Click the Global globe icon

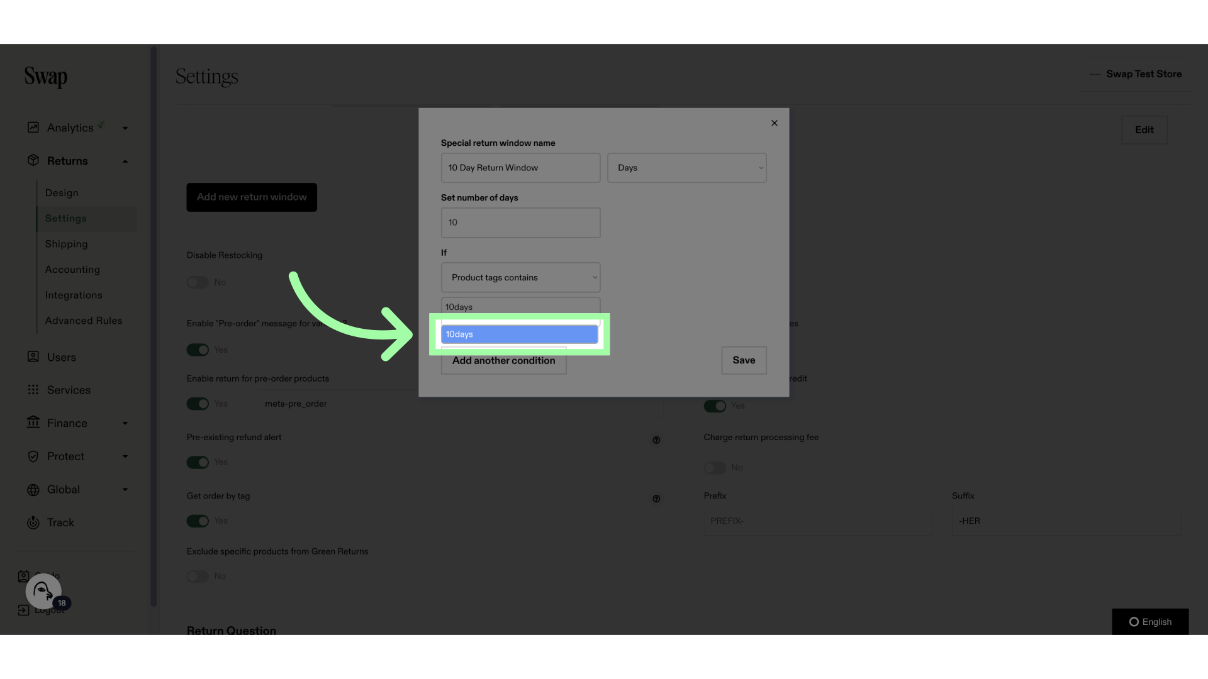coord(33,490)
